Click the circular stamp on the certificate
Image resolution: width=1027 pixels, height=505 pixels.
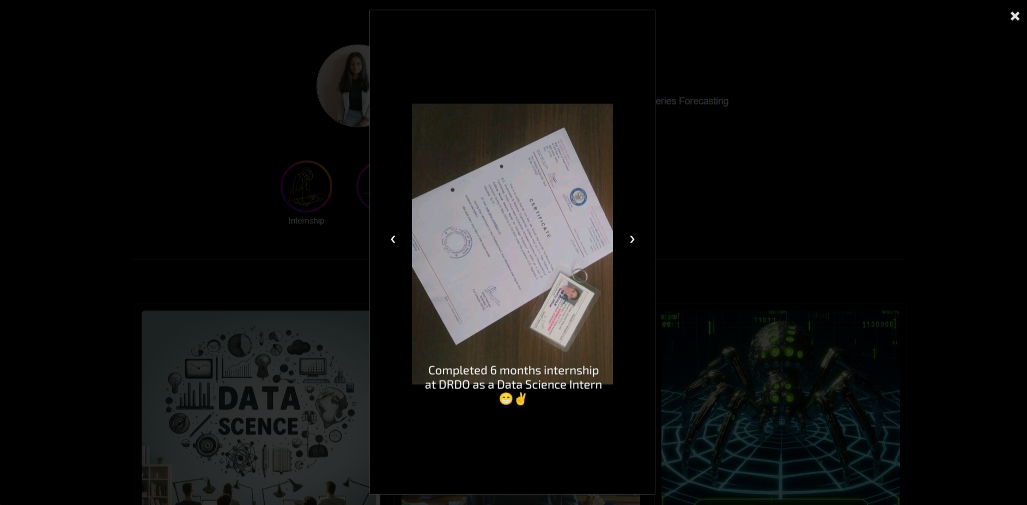[x=456, y=242]
